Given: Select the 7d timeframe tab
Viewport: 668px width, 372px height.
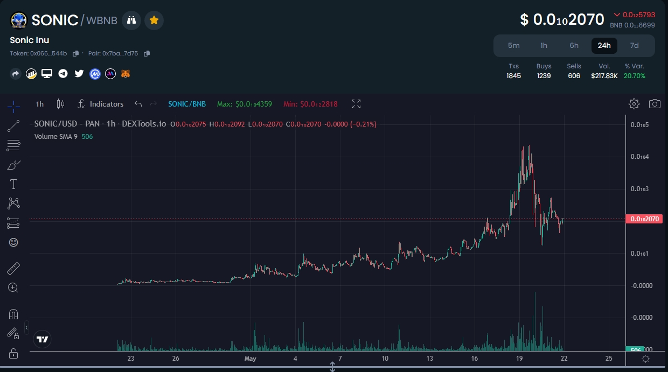Looking at the screenshot, I should click(x=635, y=46).
